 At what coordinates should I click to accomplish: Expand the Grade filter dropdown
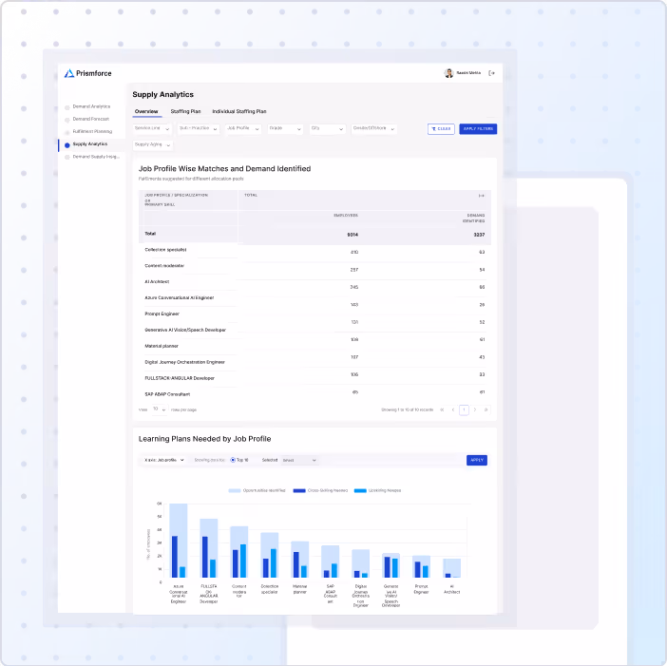pyautogui.click(x=285, y=128)
